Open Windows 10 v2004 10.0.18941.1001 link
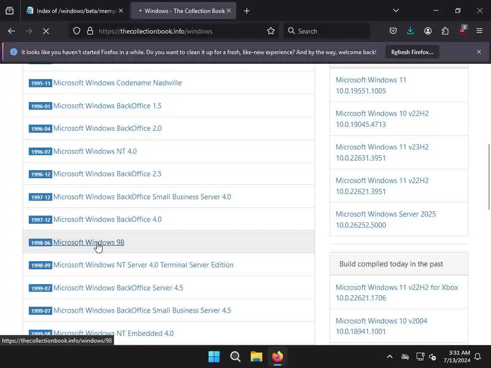 coord(381,326)
